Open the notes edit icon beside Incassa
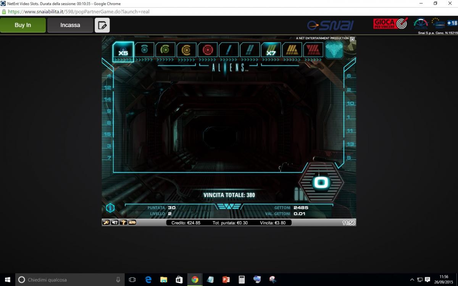 pos(102,25)
